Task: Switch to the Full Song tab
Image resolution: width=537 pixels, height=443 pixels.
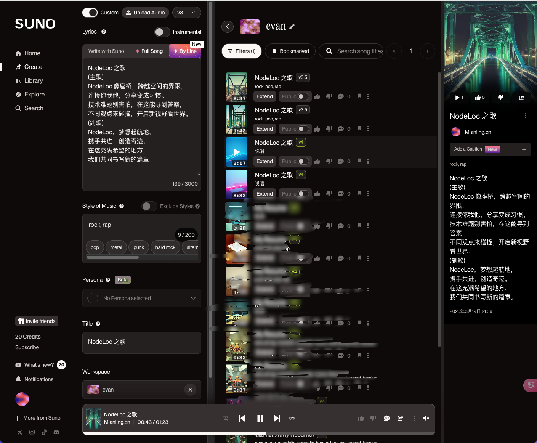Action: 149,51
